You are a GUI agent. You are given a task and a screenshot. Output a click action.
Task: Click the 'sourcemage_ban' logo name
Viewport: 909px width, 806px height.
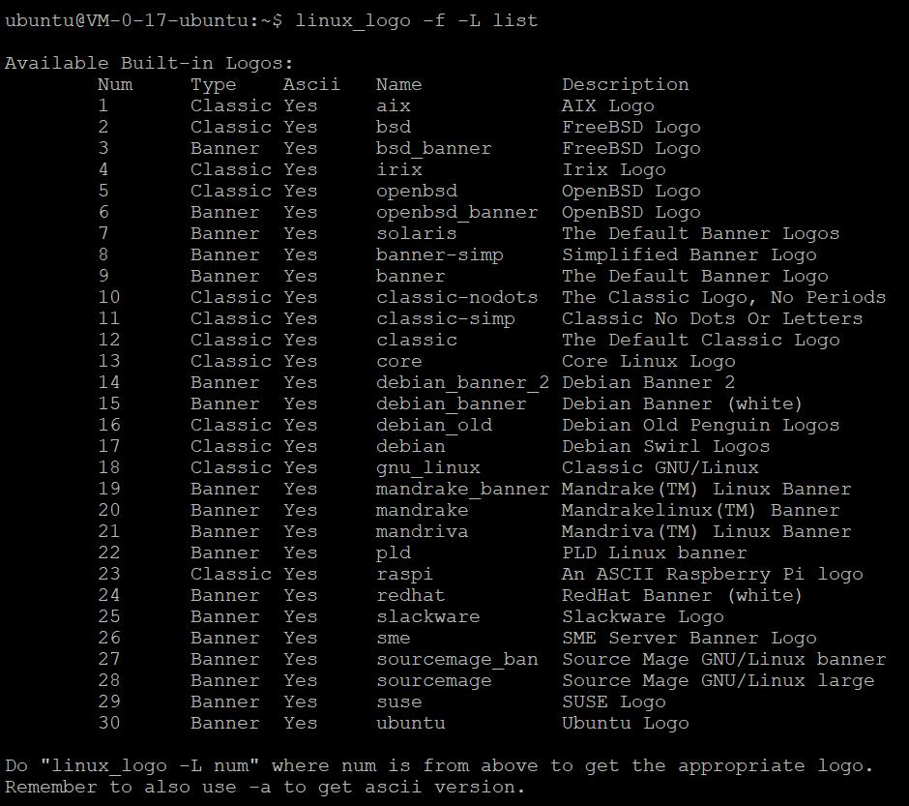[456, 660]
